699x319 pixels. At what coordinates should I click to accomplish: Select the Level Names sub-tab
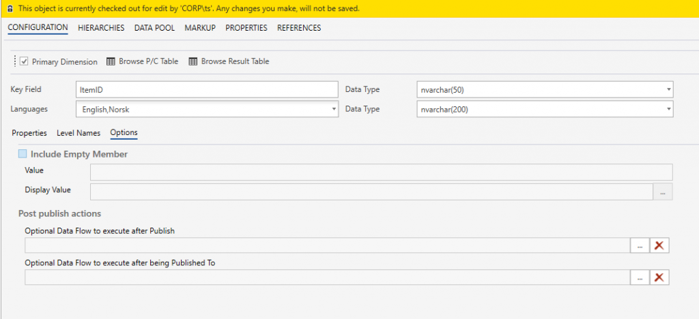click(x=79, y=133)
